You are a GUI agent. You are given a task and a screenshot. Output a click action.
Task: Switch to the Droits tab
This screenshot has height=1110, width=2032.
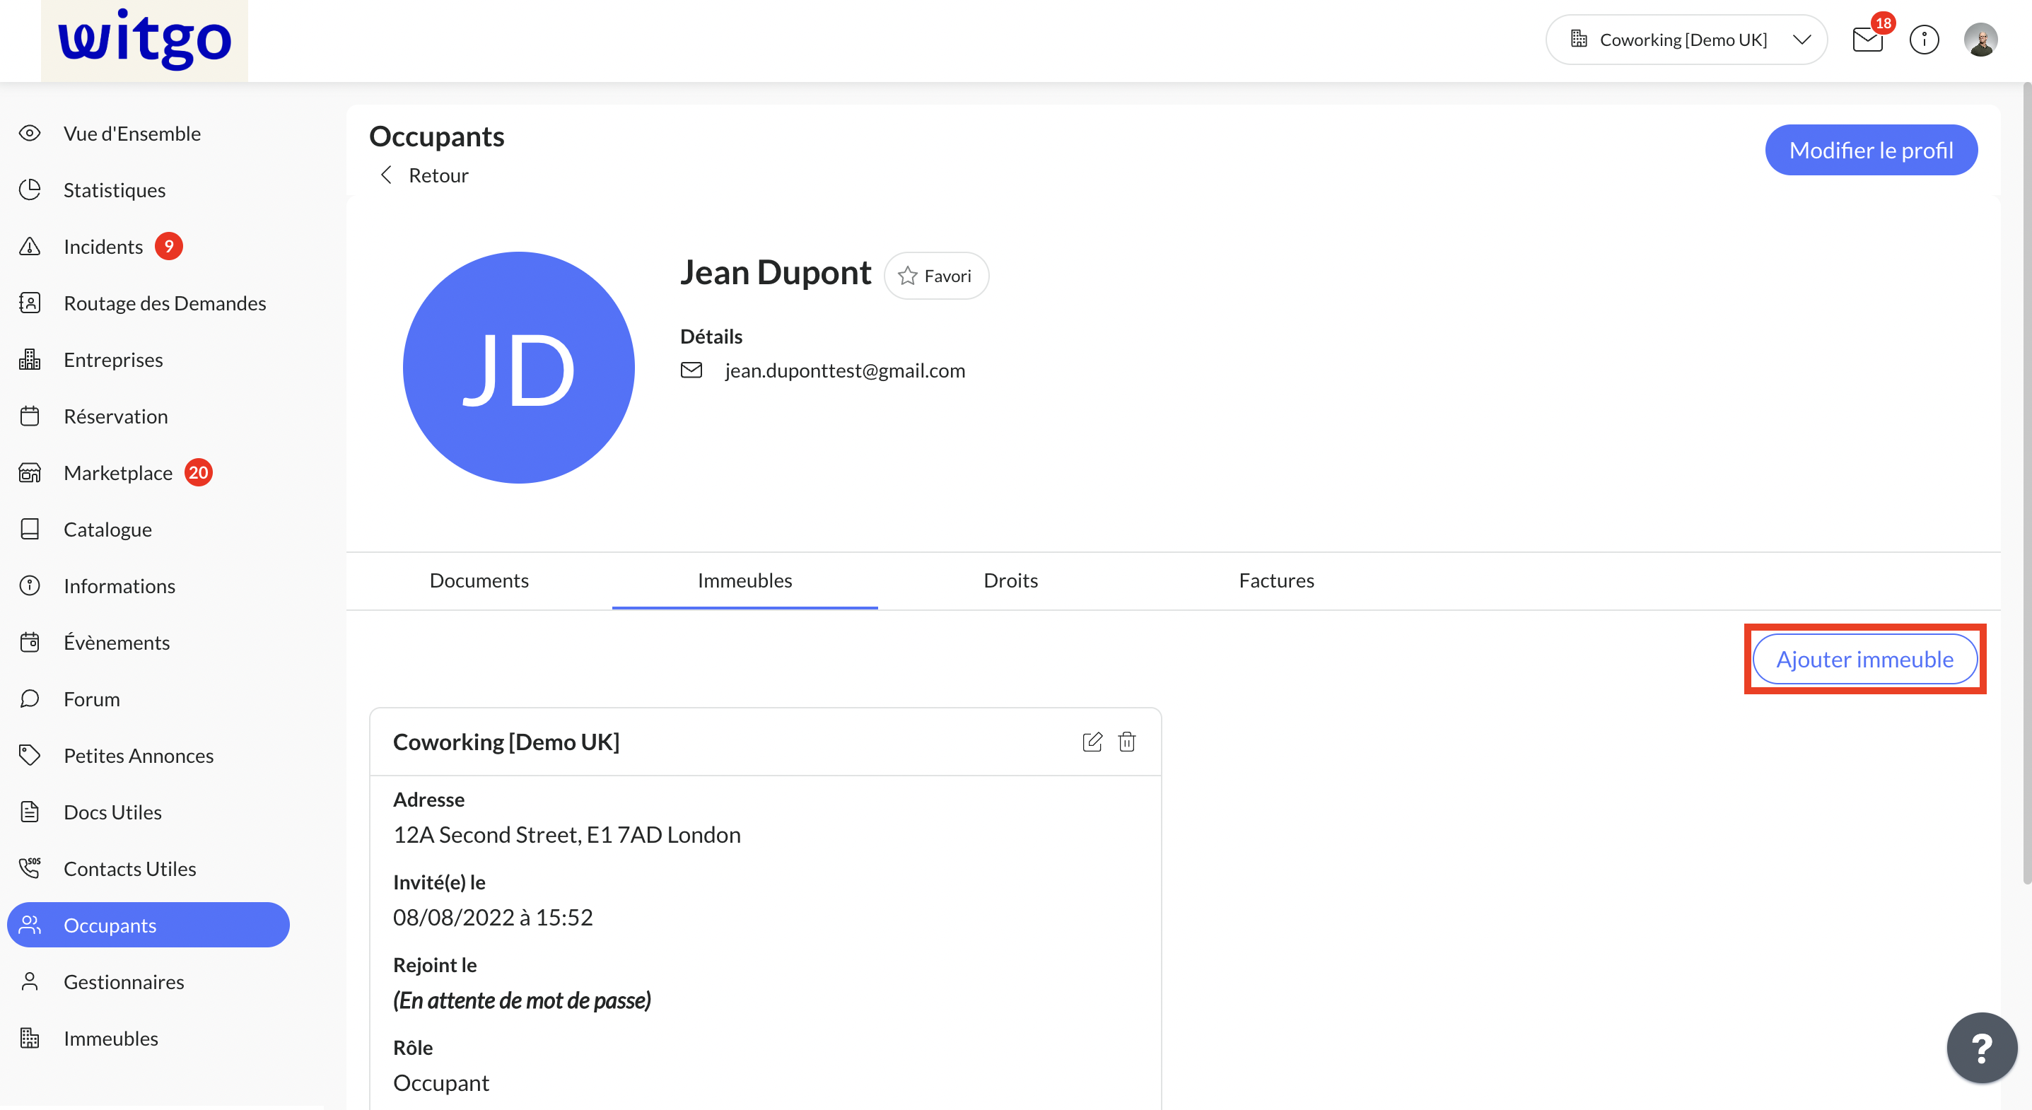[1010, 580]
